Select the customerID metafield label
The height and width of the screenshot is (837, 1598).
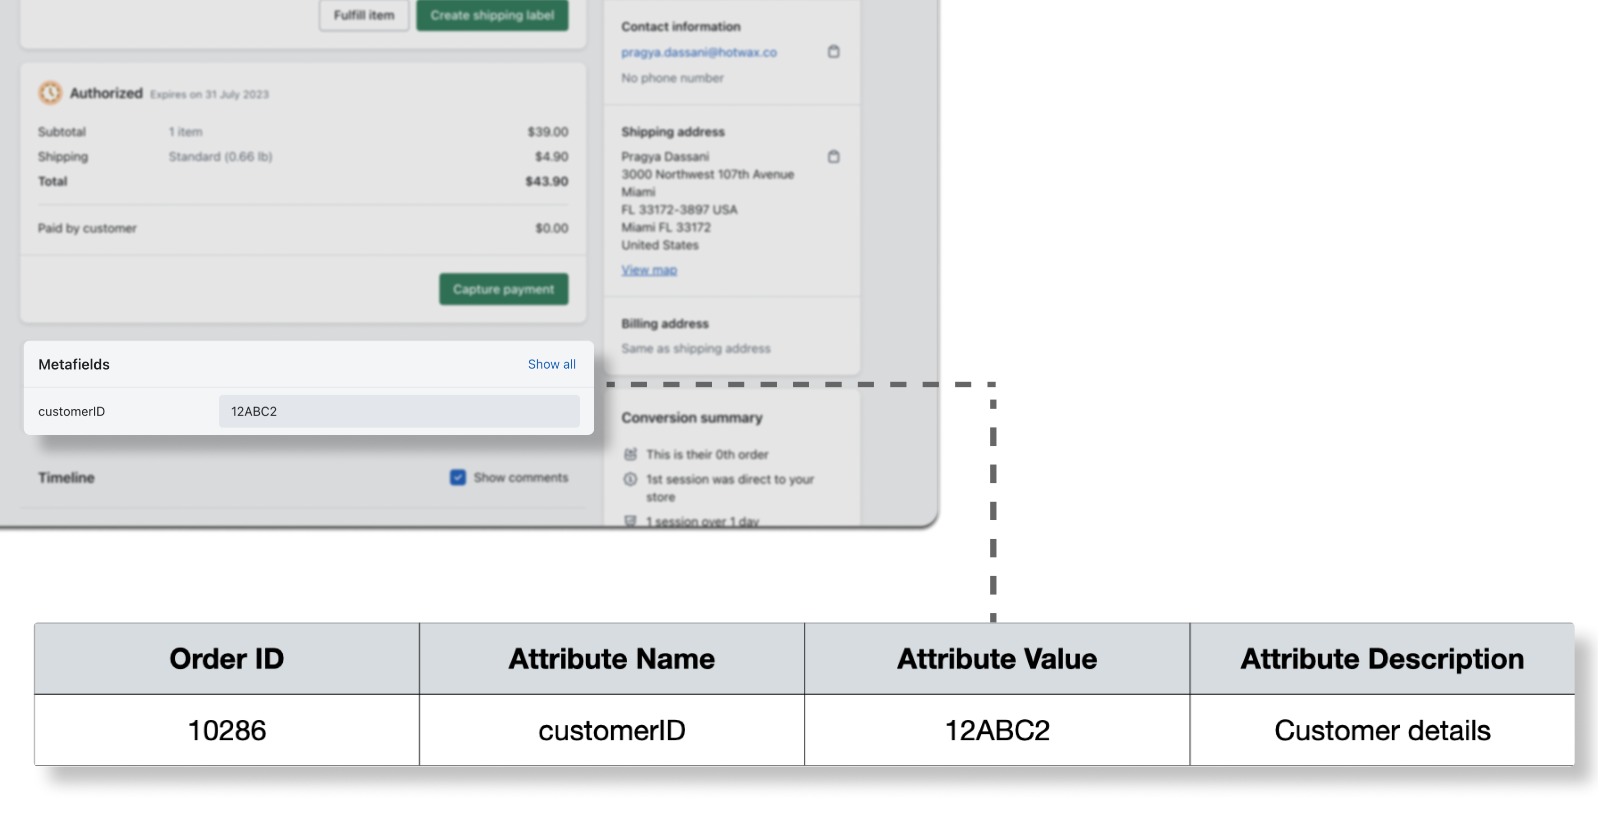coord(71,411)
